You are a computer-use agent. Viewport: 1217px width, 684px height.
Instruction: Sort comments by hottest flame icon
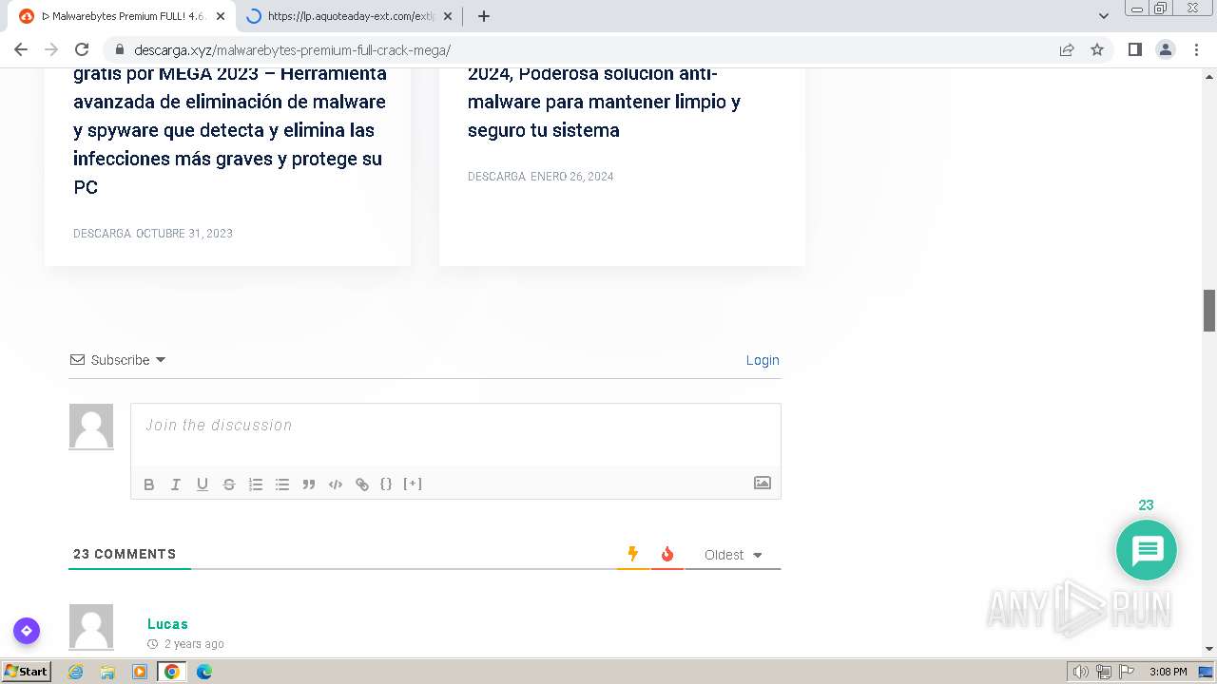point(667,554)
